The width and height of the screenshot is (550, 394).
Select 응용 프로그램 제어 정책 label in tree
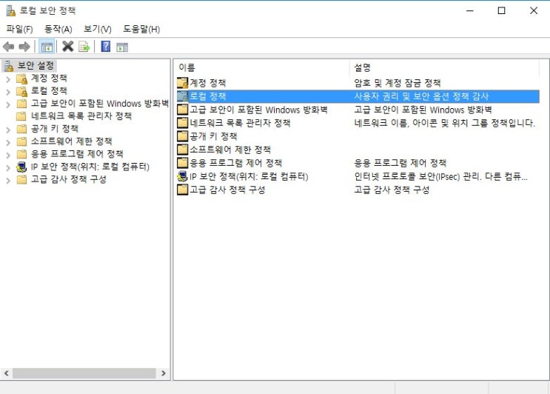pos(77,154)
